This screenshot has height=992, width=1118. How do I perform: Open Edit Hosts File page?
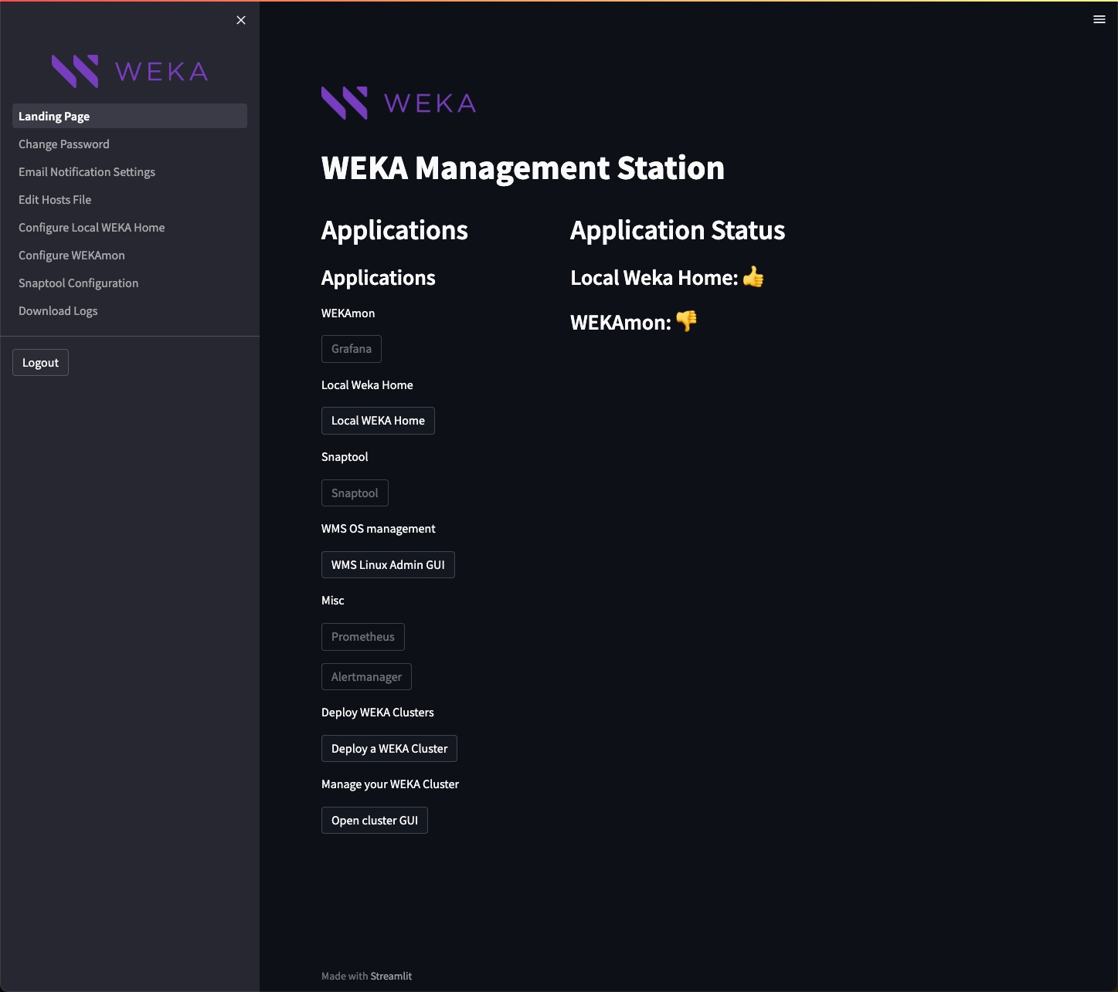click(x=55, y=200)
